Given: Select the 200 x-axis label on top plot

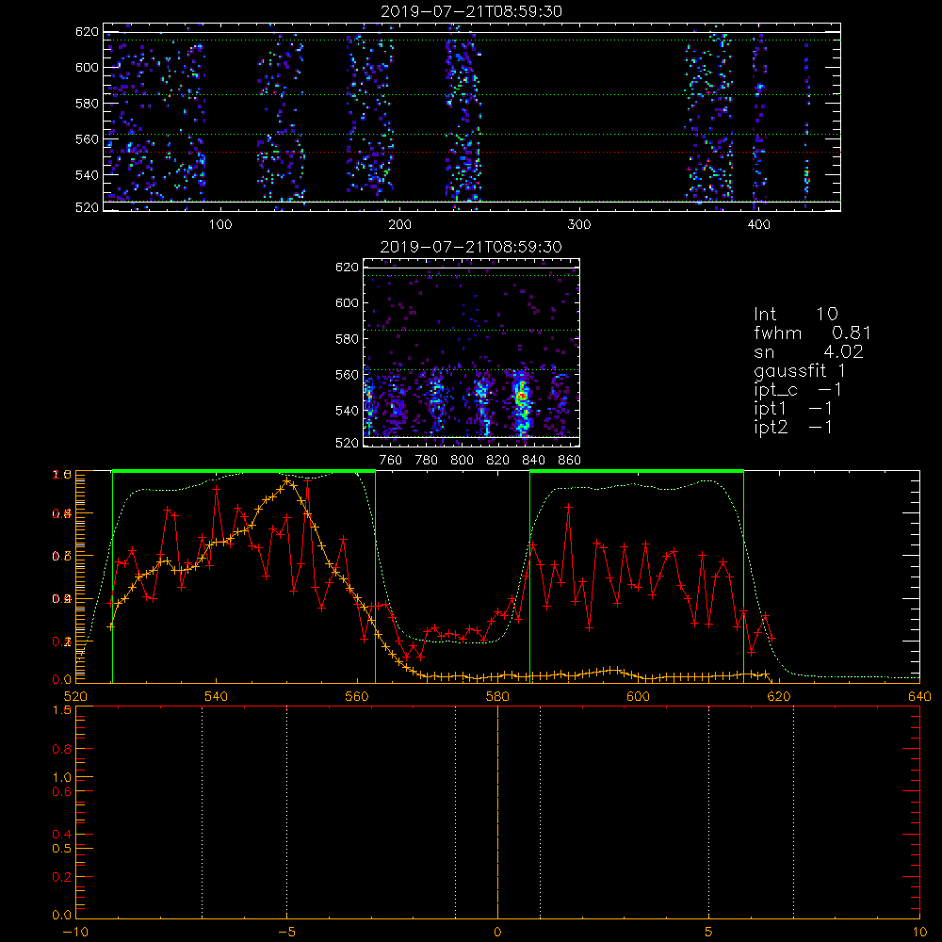Looking at the screenshot, I should pos(399,225).
